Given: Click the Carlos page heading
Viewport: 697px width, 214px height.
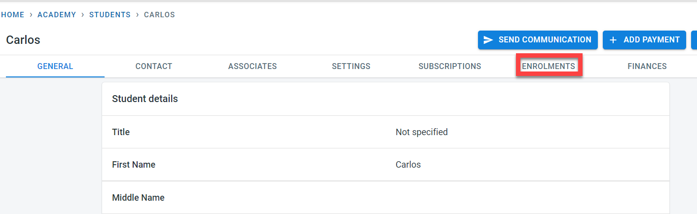Looking at the screenshot, I should pyautogui.click(x=23, y=40).
